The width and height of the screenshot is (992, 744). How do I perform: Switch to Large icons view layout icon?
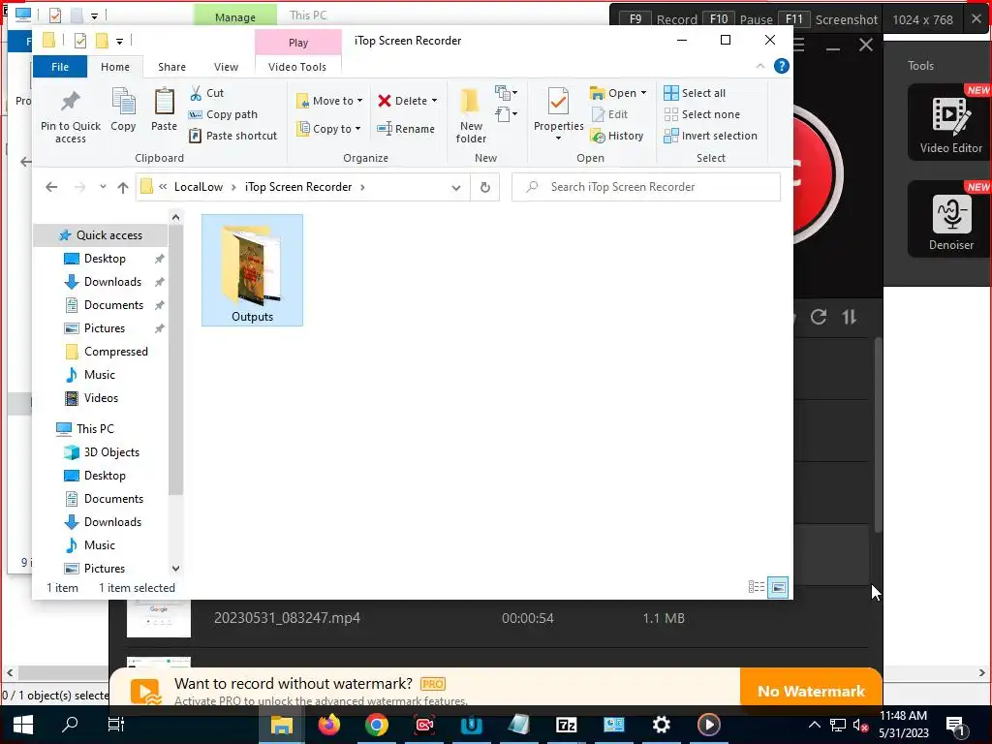[x=778, y=587]
